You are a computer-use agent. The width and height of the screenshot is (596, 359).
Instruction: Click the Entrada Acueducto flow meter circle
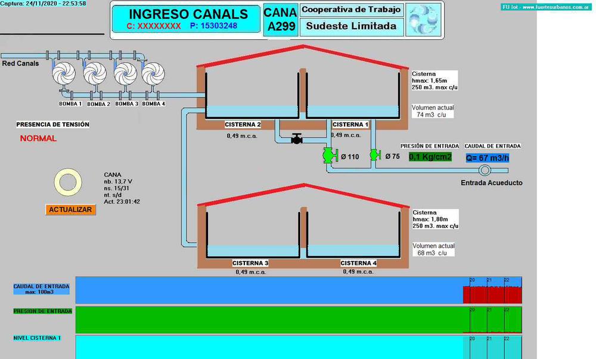click(x=484, y=170)
